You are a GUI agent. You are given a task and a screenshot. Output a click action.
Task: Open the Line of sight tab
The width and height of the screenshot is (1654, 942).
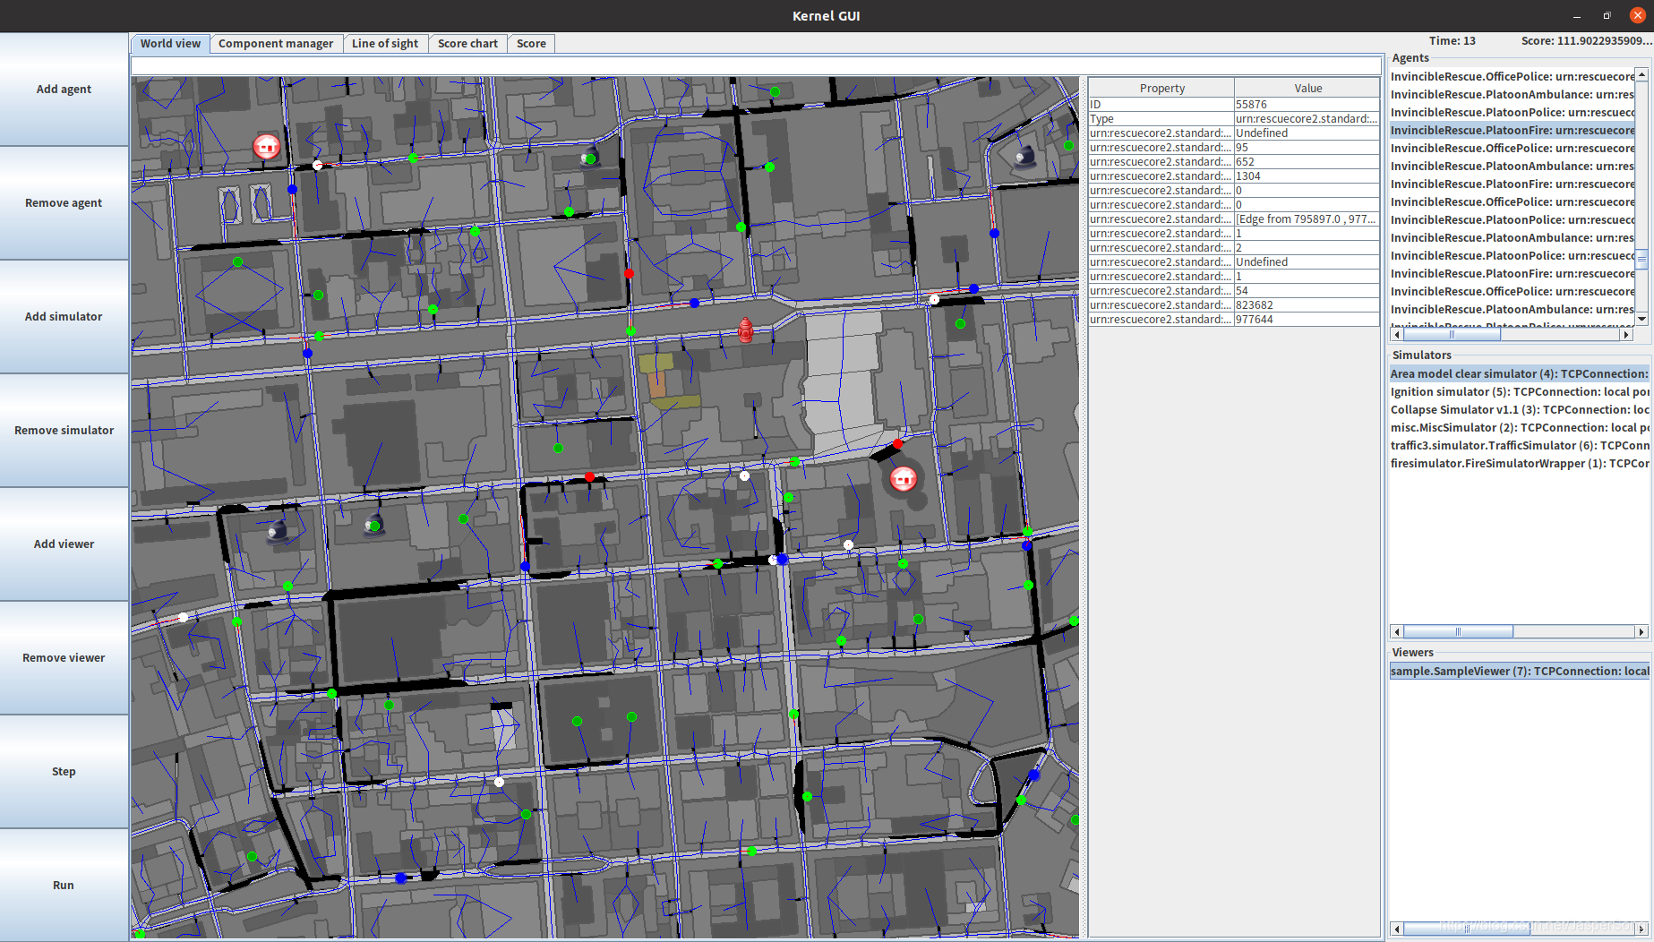(x=385, y=43)
